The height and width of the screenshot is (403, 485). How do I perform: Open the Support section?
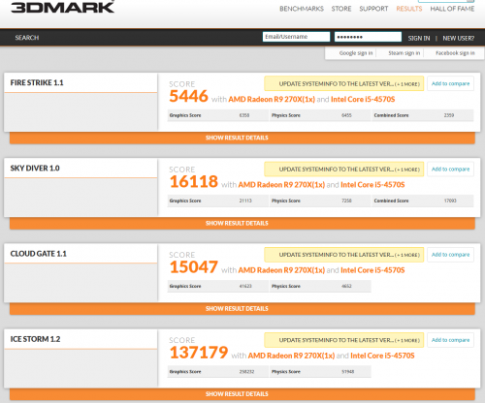pyautogui.click(x=373, y=9)
